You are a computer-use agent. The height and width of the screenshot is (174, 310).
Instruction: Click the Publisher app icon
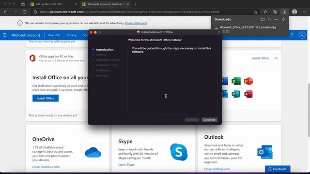pos(236,94)
